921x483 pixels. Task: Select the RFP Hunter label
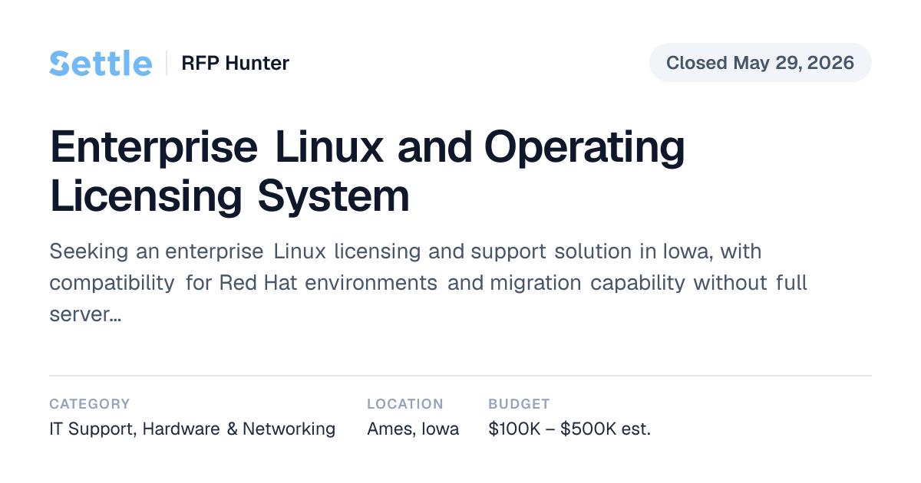(x=235, y=63)
